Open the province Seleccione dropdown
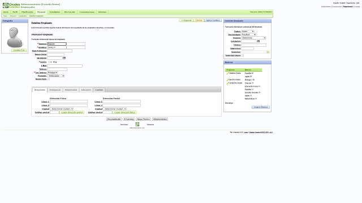The image size is (362, 203). point(56,76)
